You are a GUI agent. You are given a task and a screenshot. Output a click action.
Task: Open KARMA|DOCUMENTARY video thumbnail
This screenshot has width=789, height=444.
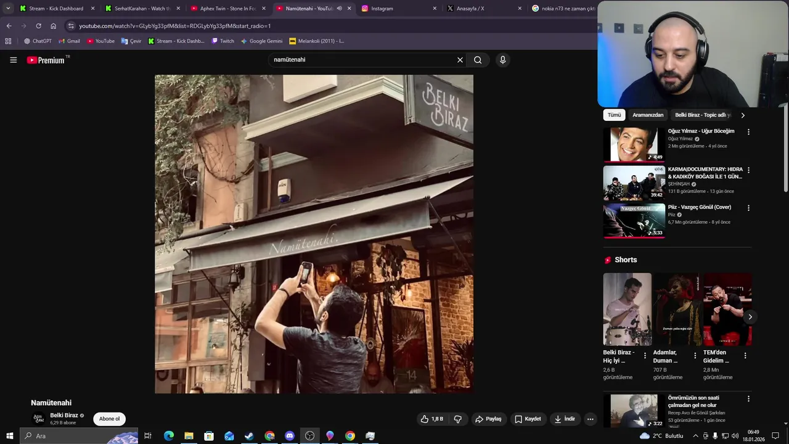pyautogui.click(x=634, y=183)
